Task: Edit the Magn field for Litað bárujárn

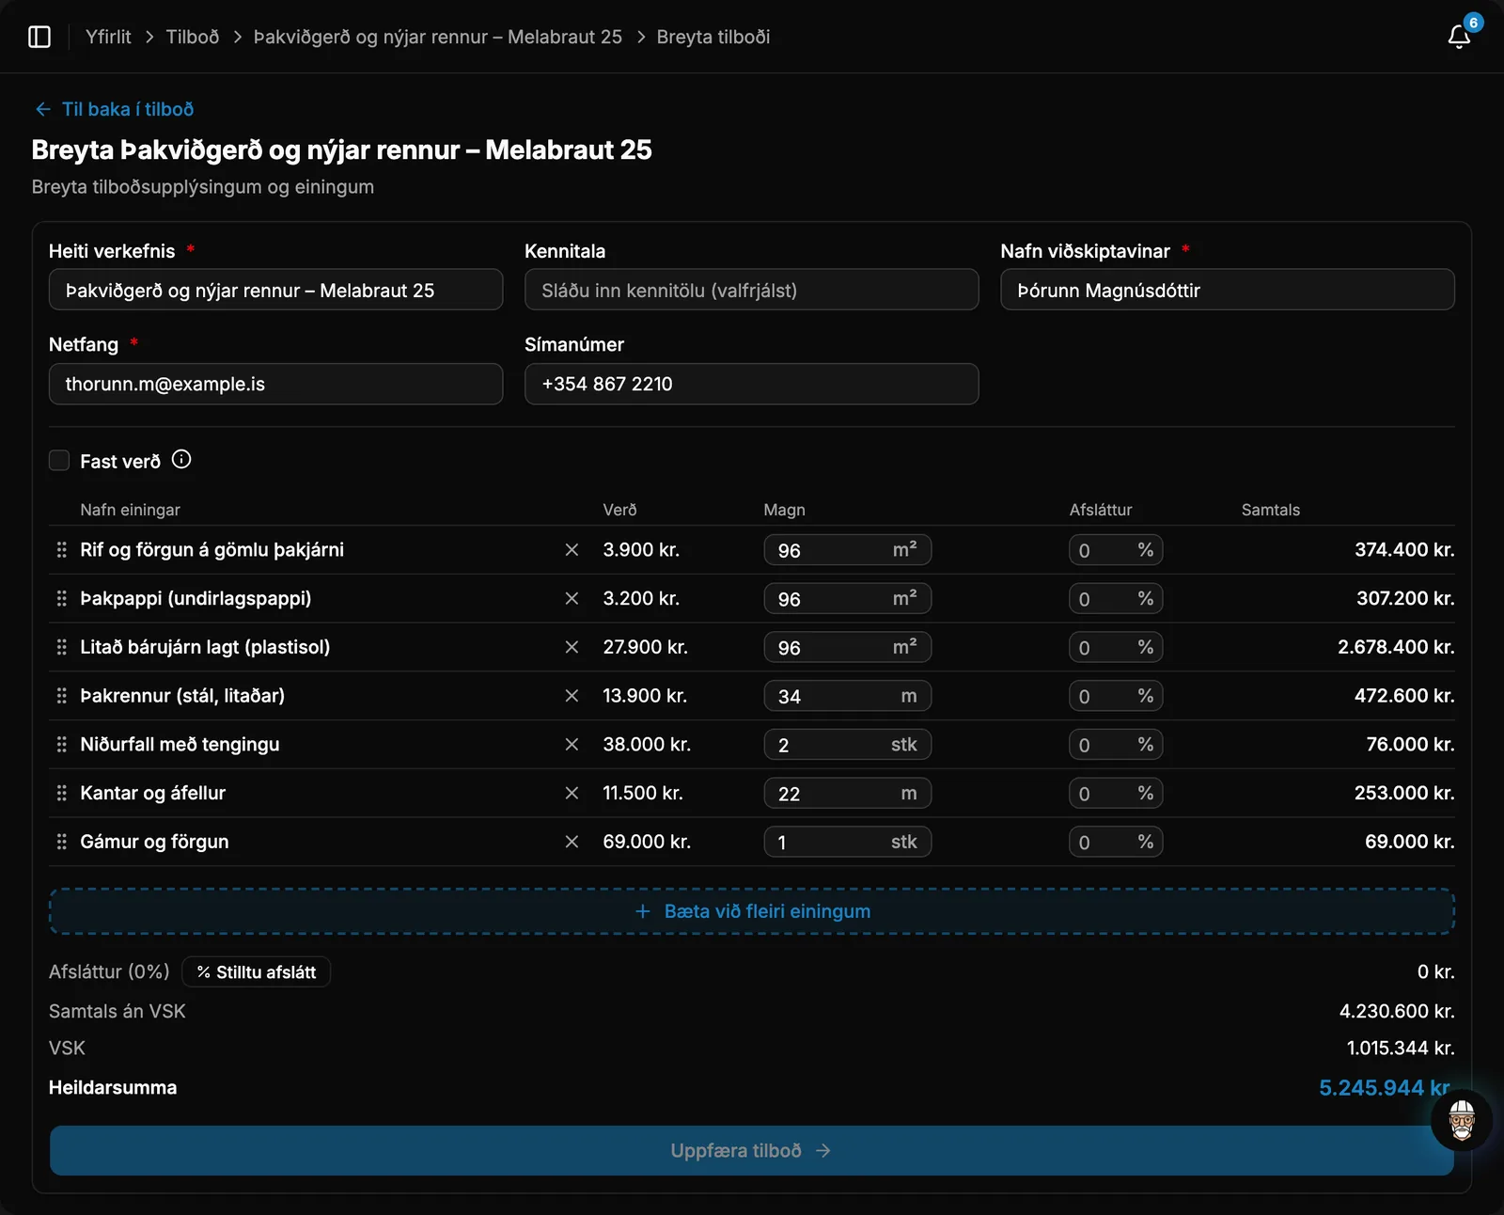Action: (x=847, y=647)
